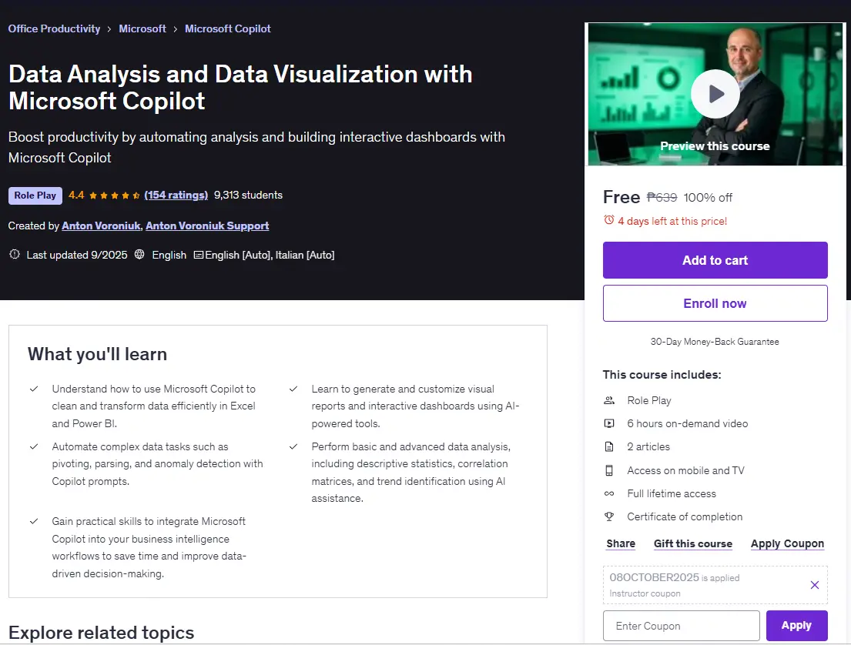Open the Apply Coupon option
This screenshot has width=851, height=645.
[x=788, y=543]
